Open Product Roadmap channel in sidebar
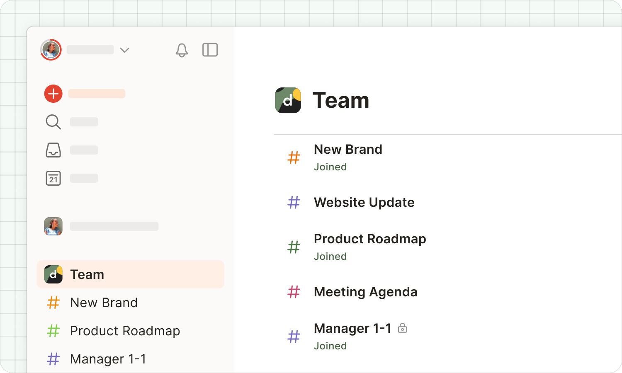The height and width of the screenshot is (373, 622). (x=125, y=331)
